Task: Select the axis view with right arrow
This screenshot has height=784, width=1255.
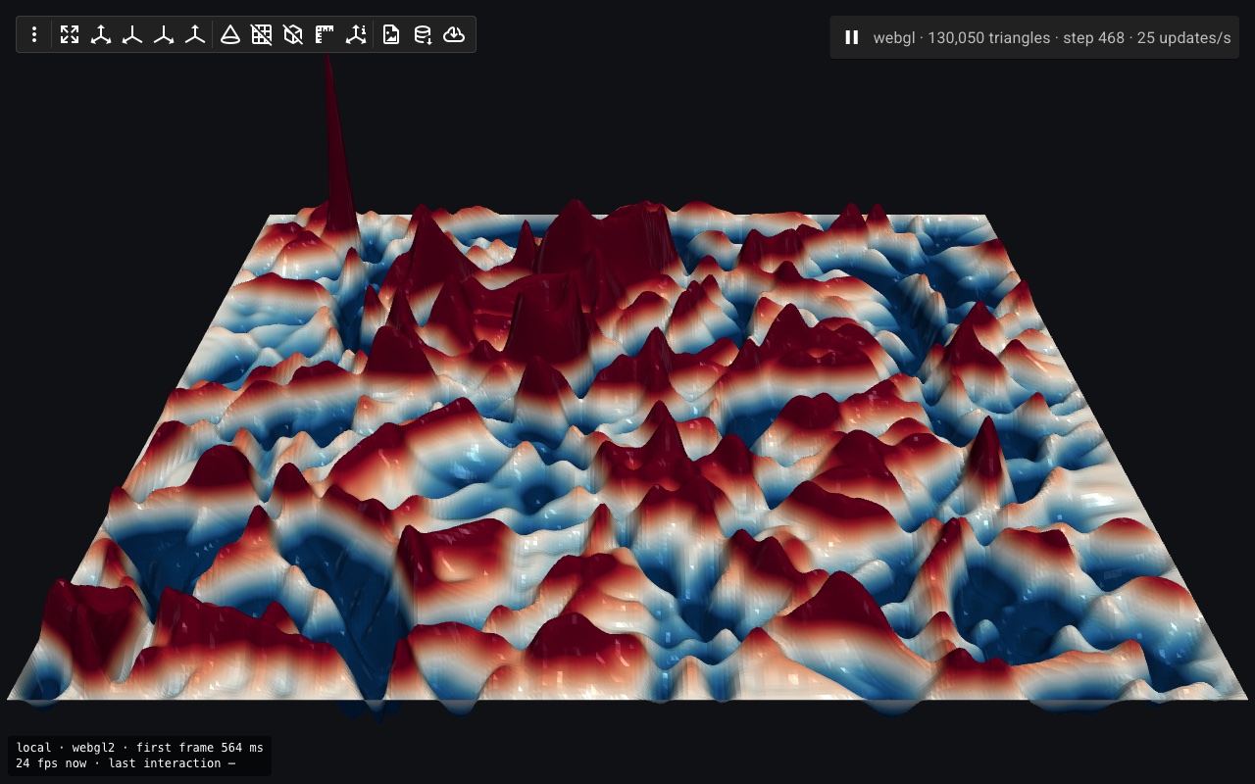Action: tap(164, 34)
